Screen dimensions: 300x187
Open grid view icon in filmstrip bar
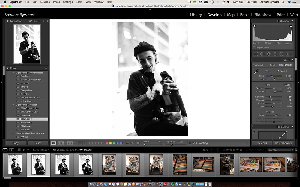[19, 150]
